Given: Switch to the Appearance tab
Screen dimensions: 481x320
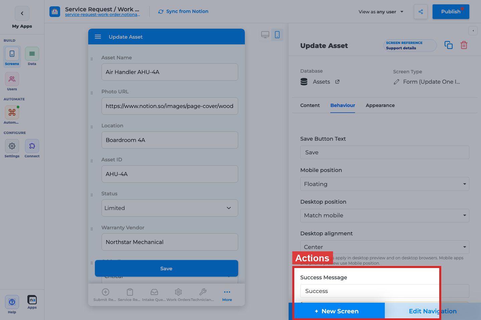Looking at the screenshot, I should click(380, 105).
